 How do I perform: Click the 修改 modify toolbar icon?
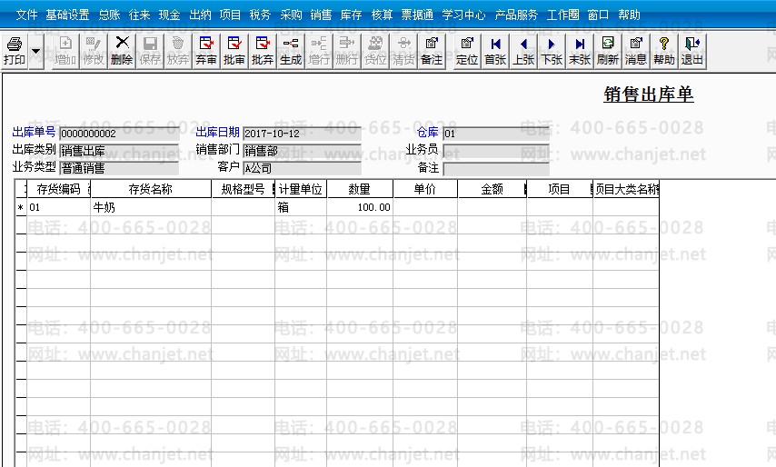(x=94, y=52)
